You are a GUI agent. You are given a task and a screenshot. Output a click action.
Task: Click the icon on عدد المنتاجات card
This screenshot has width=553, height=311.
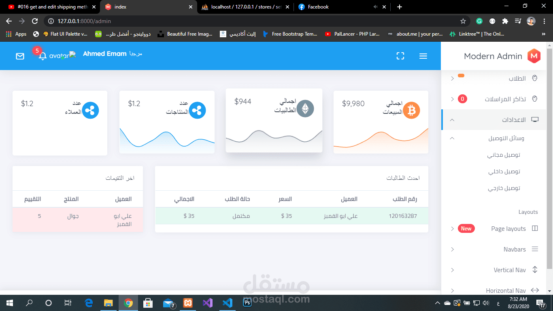(x=198, y=110)
